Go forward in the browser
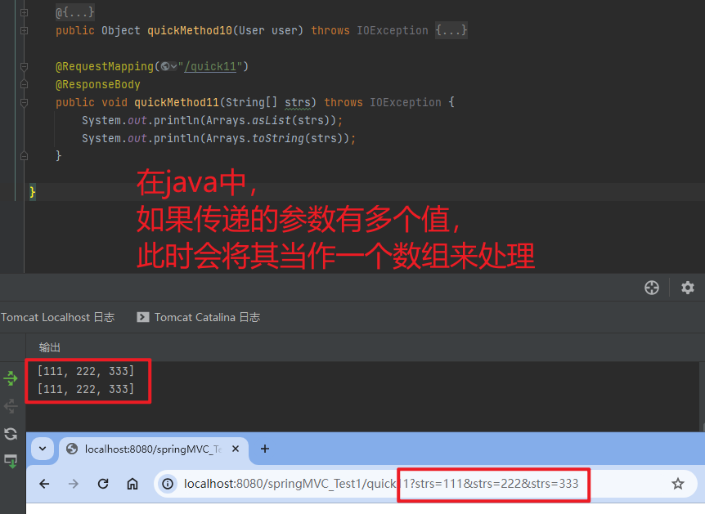Image resolution: width=705 pixels, height=514 pixels. coord(74,484)
